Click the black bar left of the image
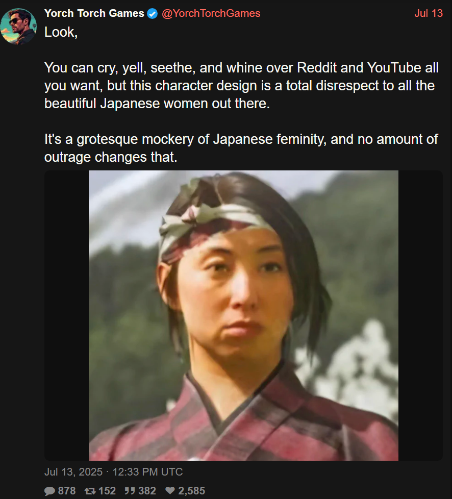452x499 pixels. click(x=66, y=315)
